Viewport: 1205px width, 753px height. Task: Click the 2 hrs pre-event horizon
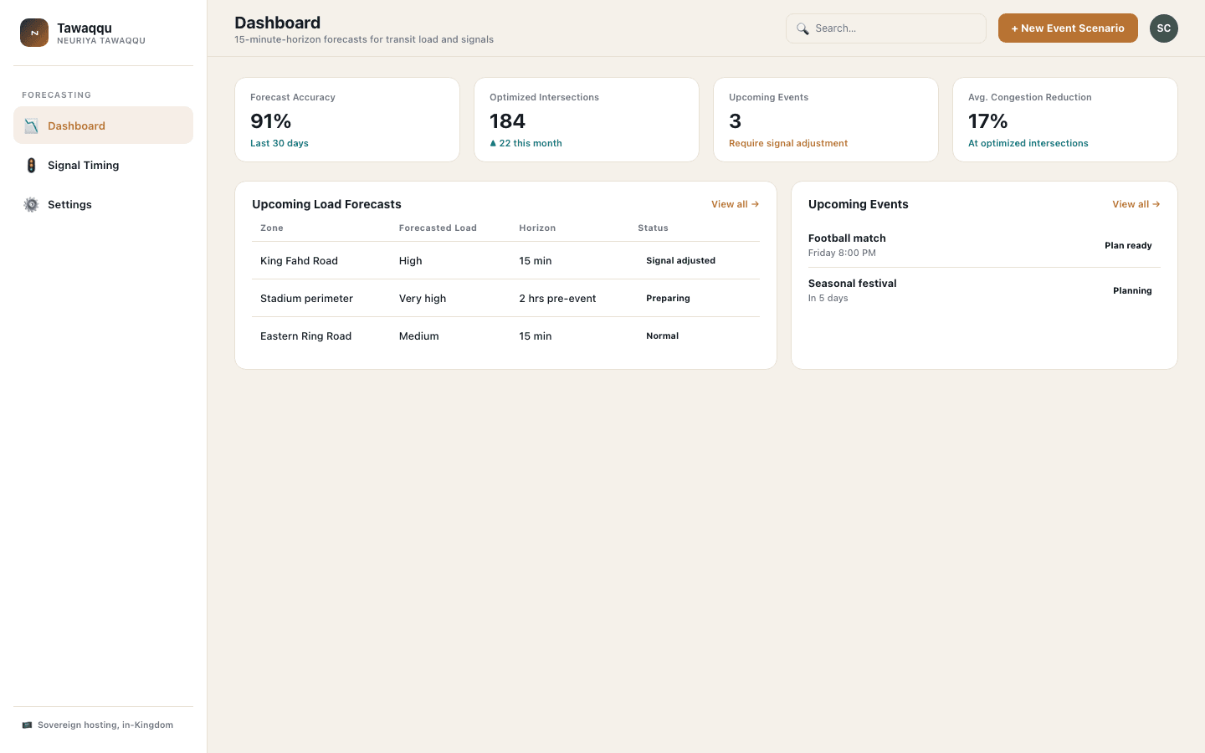557,299
